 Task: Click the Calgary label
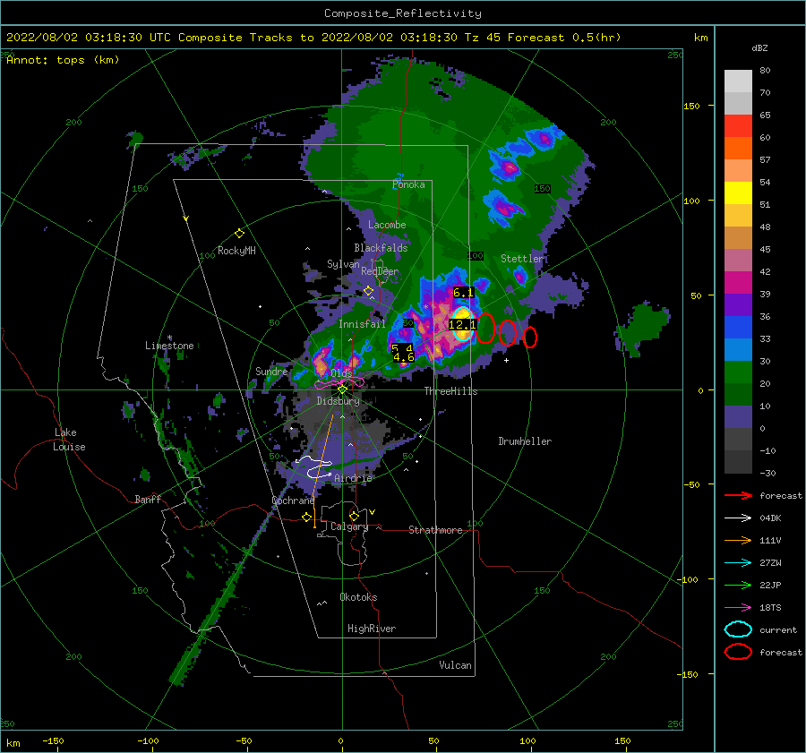[349, 526]
